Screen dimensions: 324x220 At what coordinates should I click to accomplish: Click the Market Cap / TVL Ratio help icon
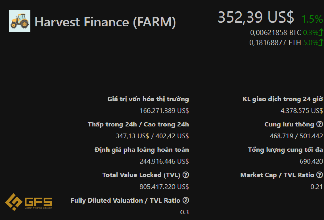point(320,175)
